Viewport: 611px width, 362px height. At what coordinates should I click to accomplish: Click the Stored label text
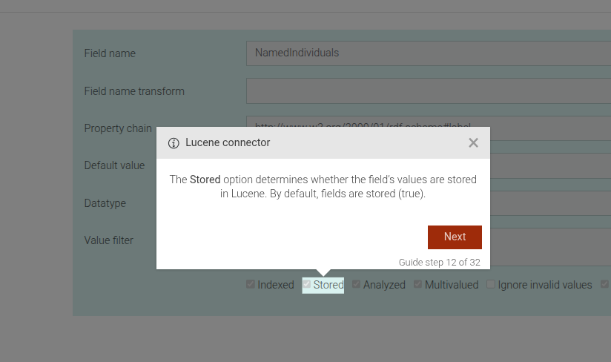(x=328, y=285)
